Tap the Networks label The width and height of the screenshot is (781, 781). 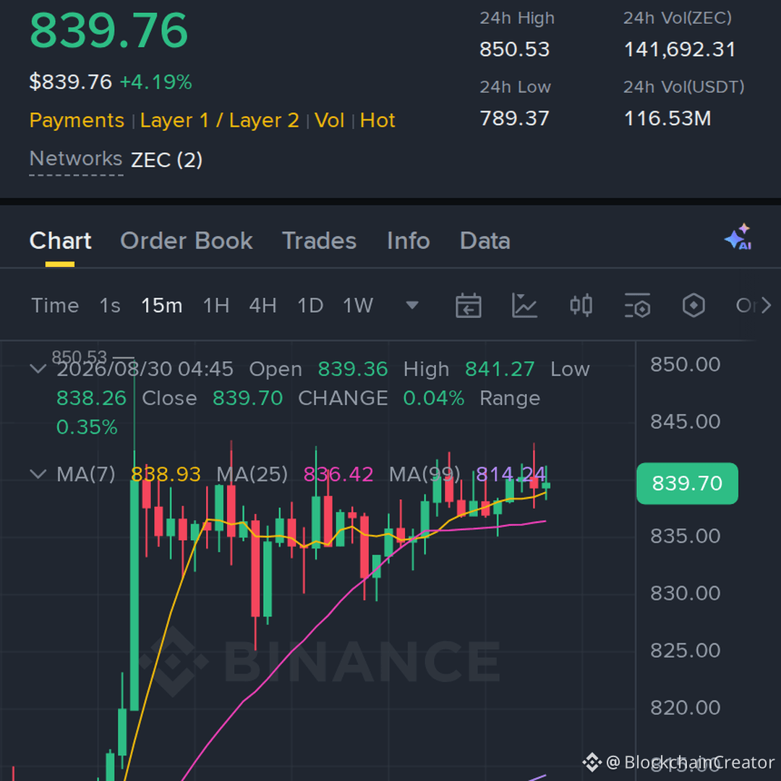coord(76,159)
